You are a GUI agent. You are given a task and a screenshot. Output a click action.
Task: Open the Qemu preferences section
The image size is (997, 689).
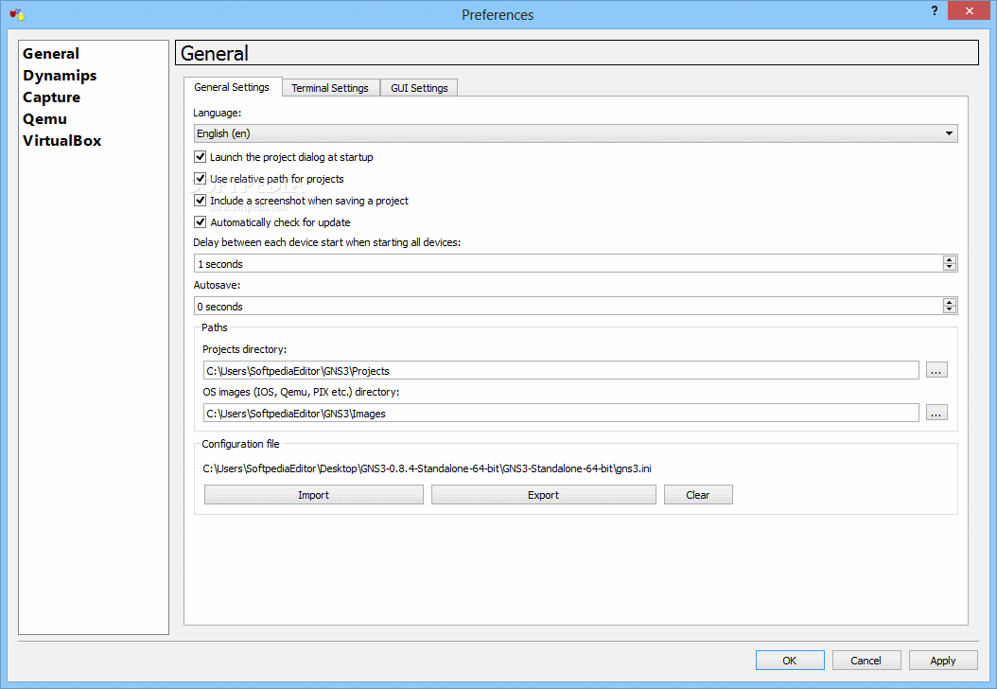click(44, 119)
